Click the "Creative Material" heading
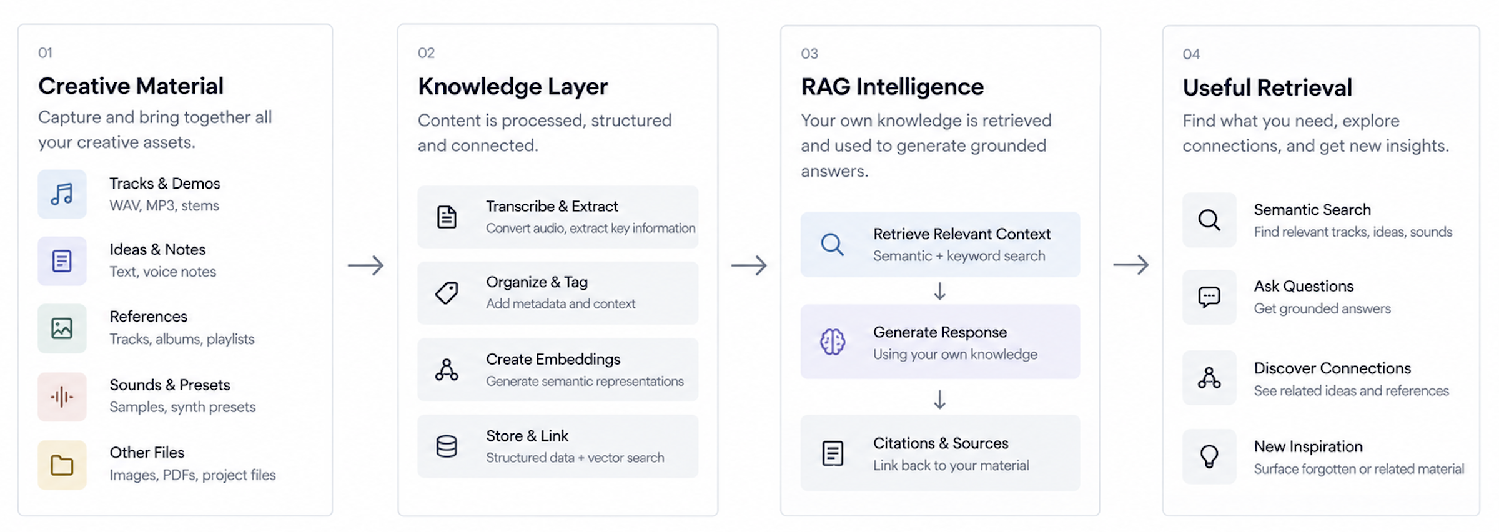Screen dimensions: 1499x532 [x=131, y=86]
